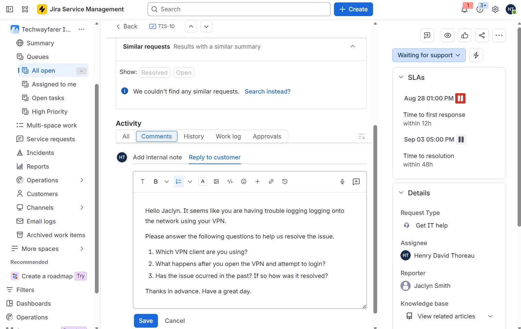
Task: Insert a link in the editor
Action: [271, 182]
